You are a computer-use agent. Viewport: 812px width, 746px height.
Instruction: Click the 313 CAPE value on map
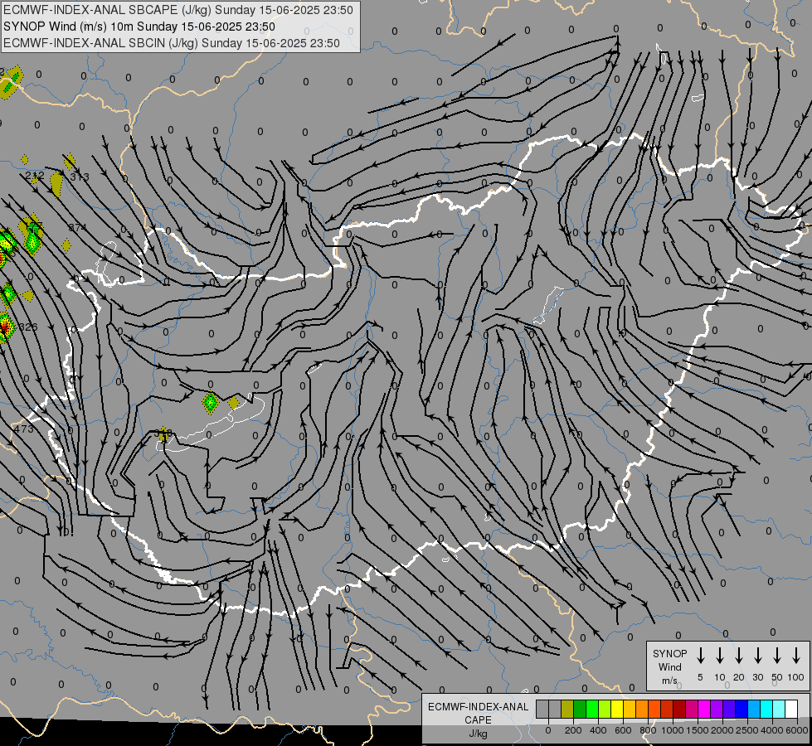click(x=80, y=177)
